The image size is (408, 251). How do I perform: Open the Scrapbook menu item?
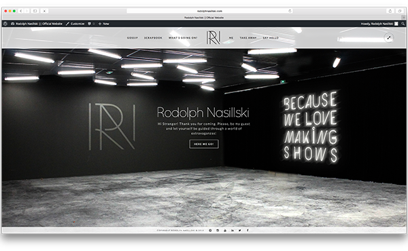[153, 38]
